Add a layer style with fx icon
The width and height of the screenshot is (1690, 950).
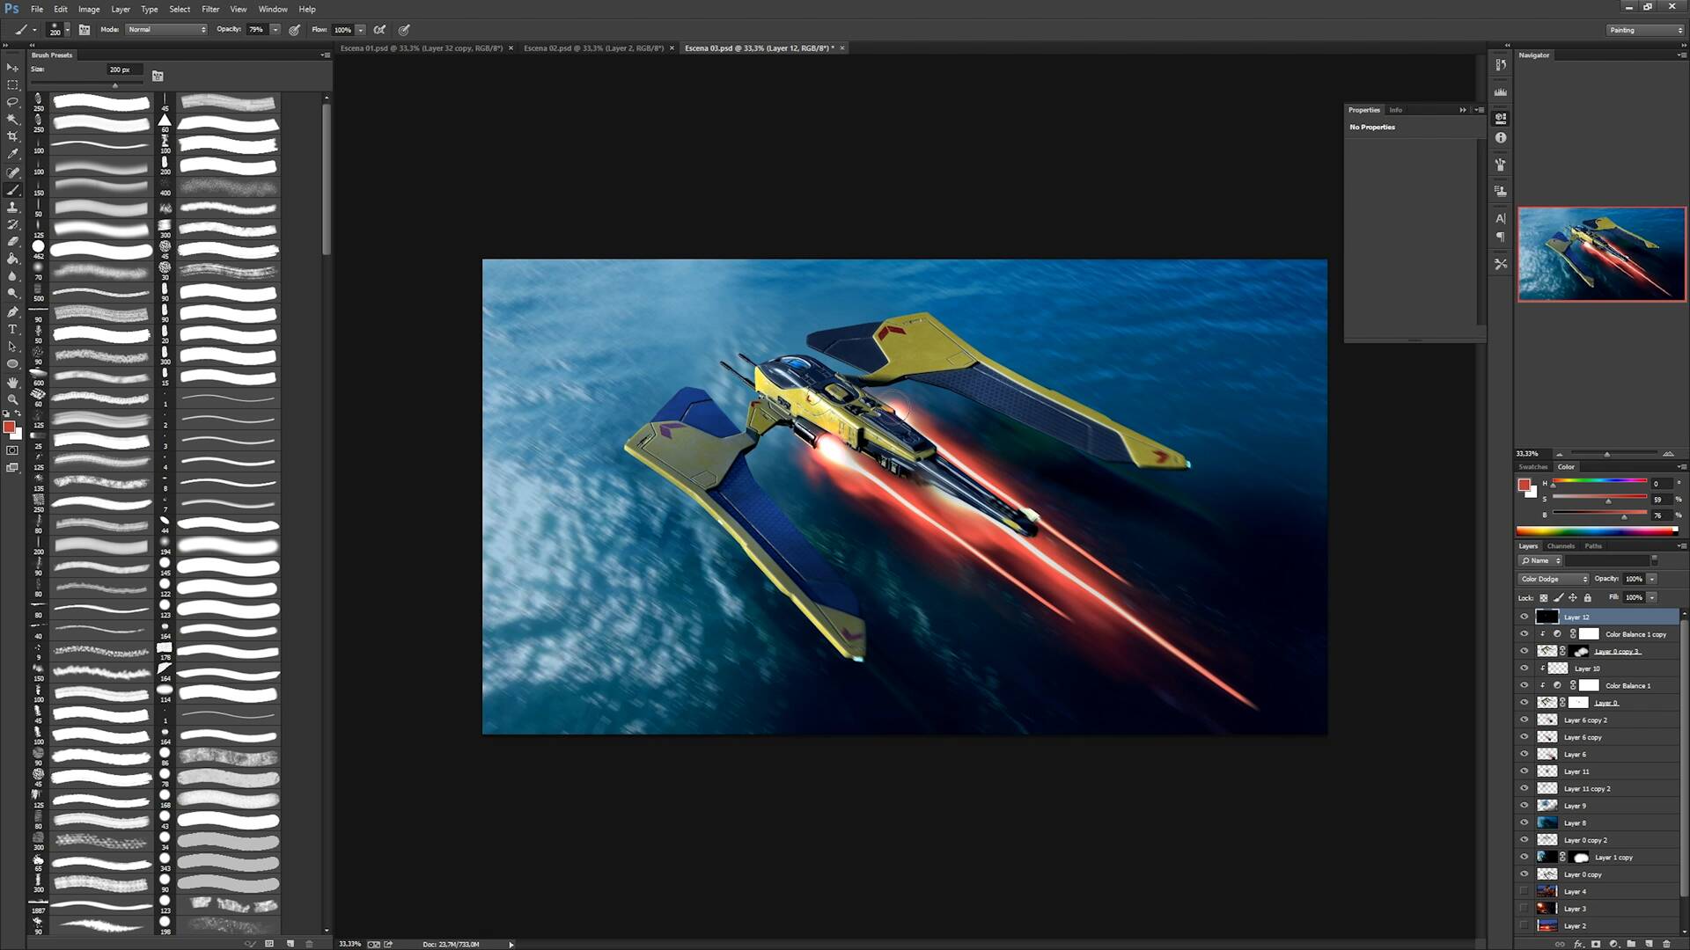click(1578, 944)
